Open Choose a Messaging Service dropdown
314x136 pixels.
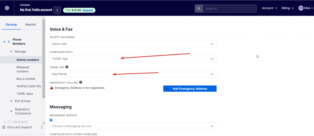(133, 126)
